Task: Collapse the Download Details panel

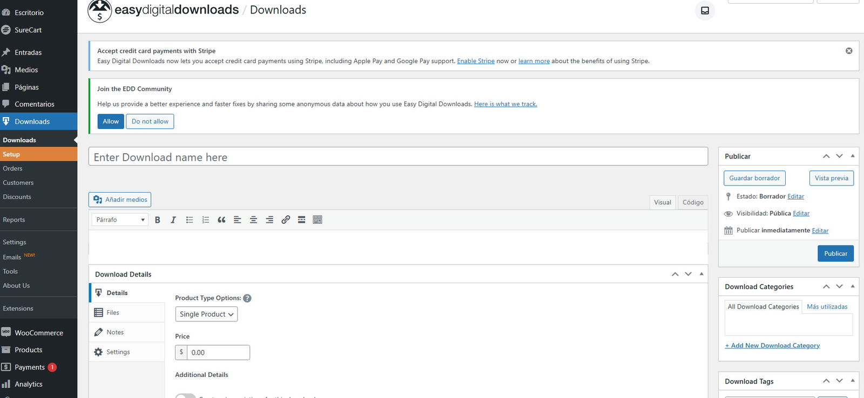Action: coord(701,274)
